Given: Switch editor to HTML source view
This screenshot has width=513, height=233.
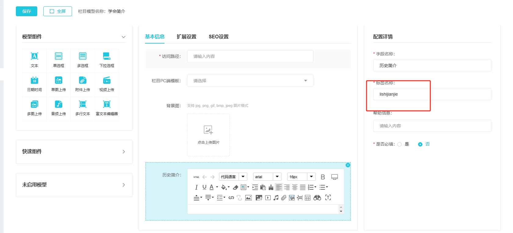Looking at the screenshot, I should click(197, 177).
